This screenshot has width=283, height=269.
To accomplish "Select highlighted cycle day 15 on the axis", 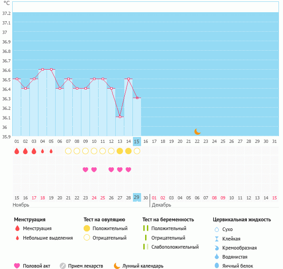I will [137, 142].
